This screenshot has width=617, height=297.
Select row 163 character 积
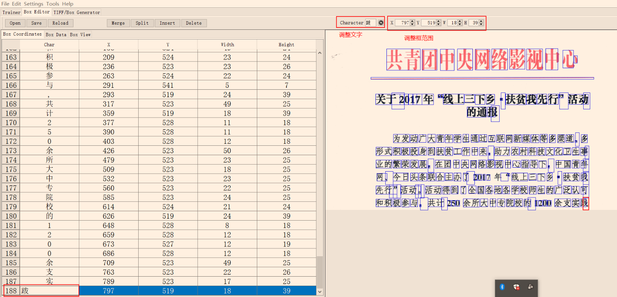click(x=49, y=57)
